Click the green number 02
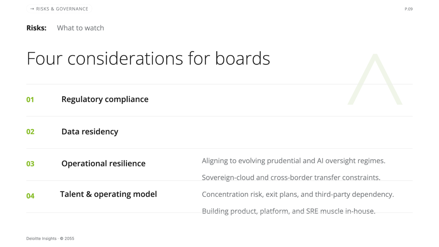This screenshot has height=247, width=439. point(30,132)
